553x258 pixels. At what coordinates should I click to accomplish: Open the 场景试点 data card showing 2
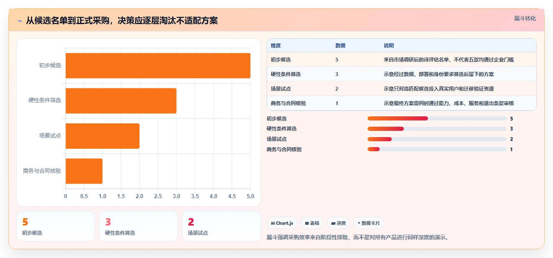(x=221, y=226)
